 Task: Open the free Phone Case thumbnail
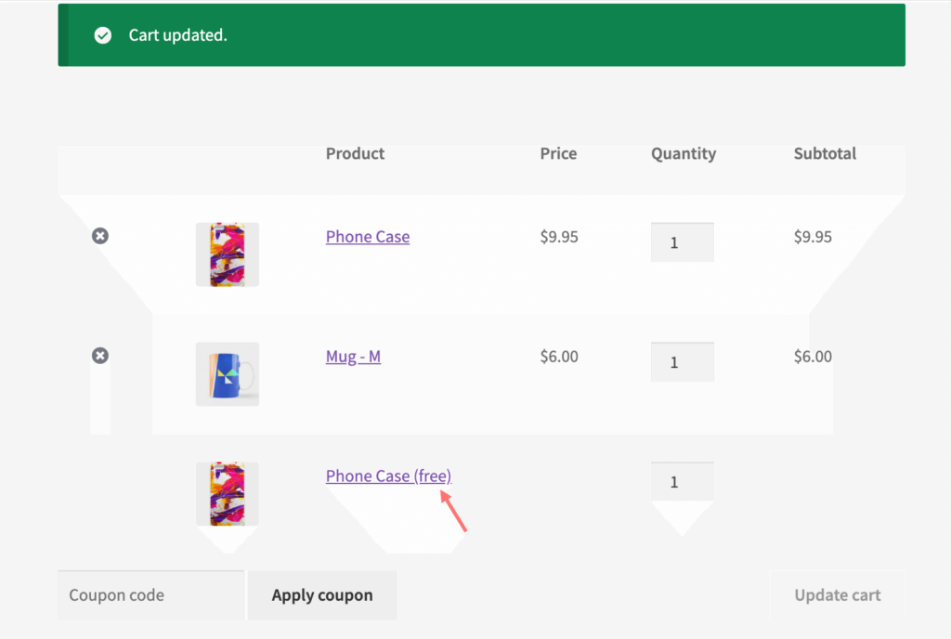228,493
